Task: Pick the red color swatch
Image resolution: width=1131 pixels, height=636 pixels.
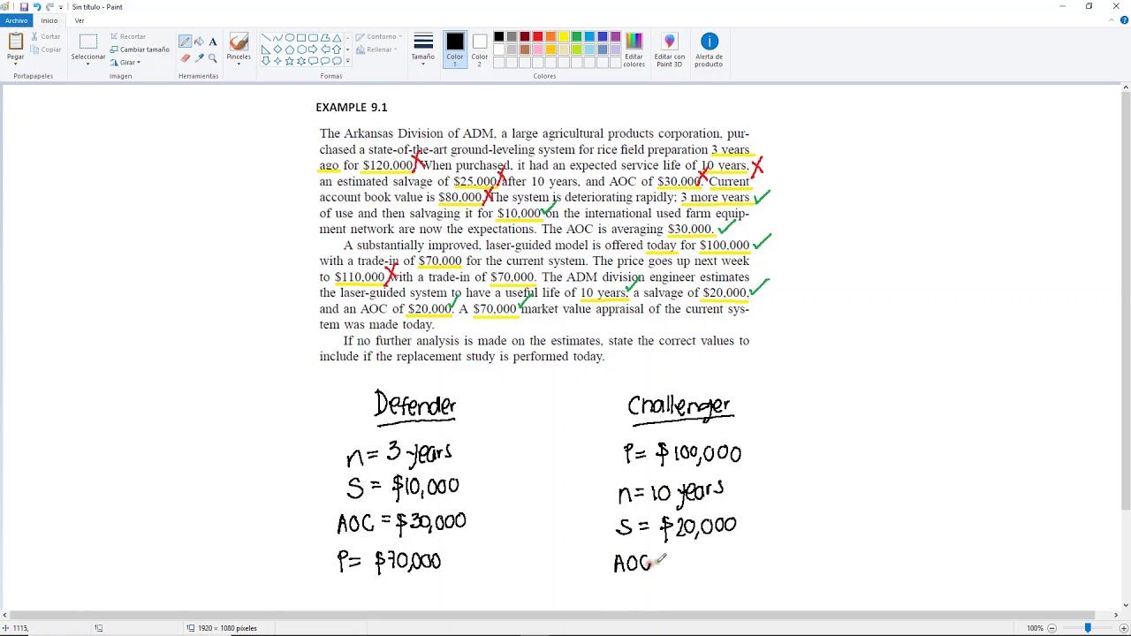Action: click(537, 37)
